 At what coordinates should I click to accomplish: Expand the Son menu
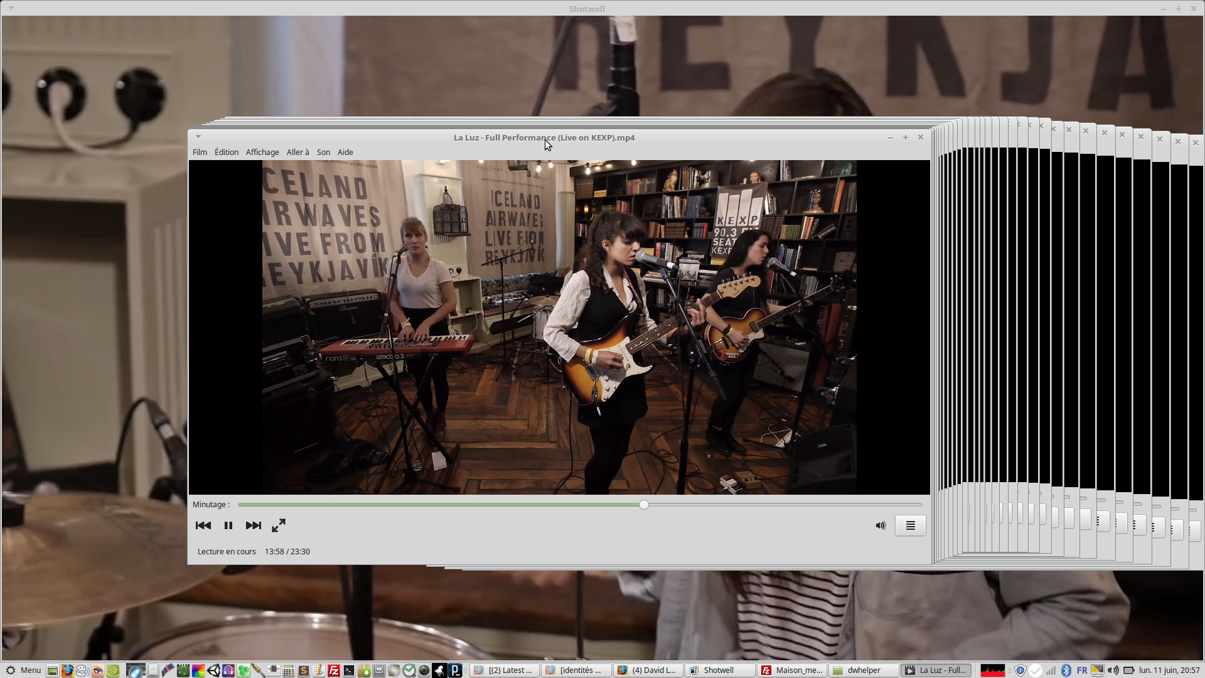pos(323,152)
